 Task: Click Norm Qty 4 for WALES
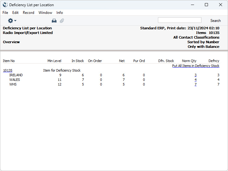[x=195, y=80]
